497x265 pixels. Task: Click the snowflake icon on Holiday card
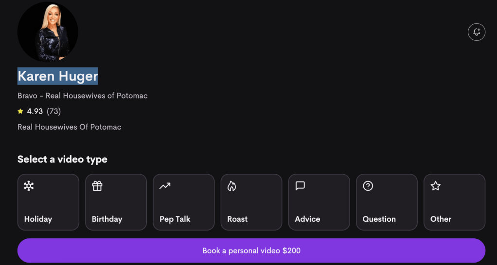point(29,186)
